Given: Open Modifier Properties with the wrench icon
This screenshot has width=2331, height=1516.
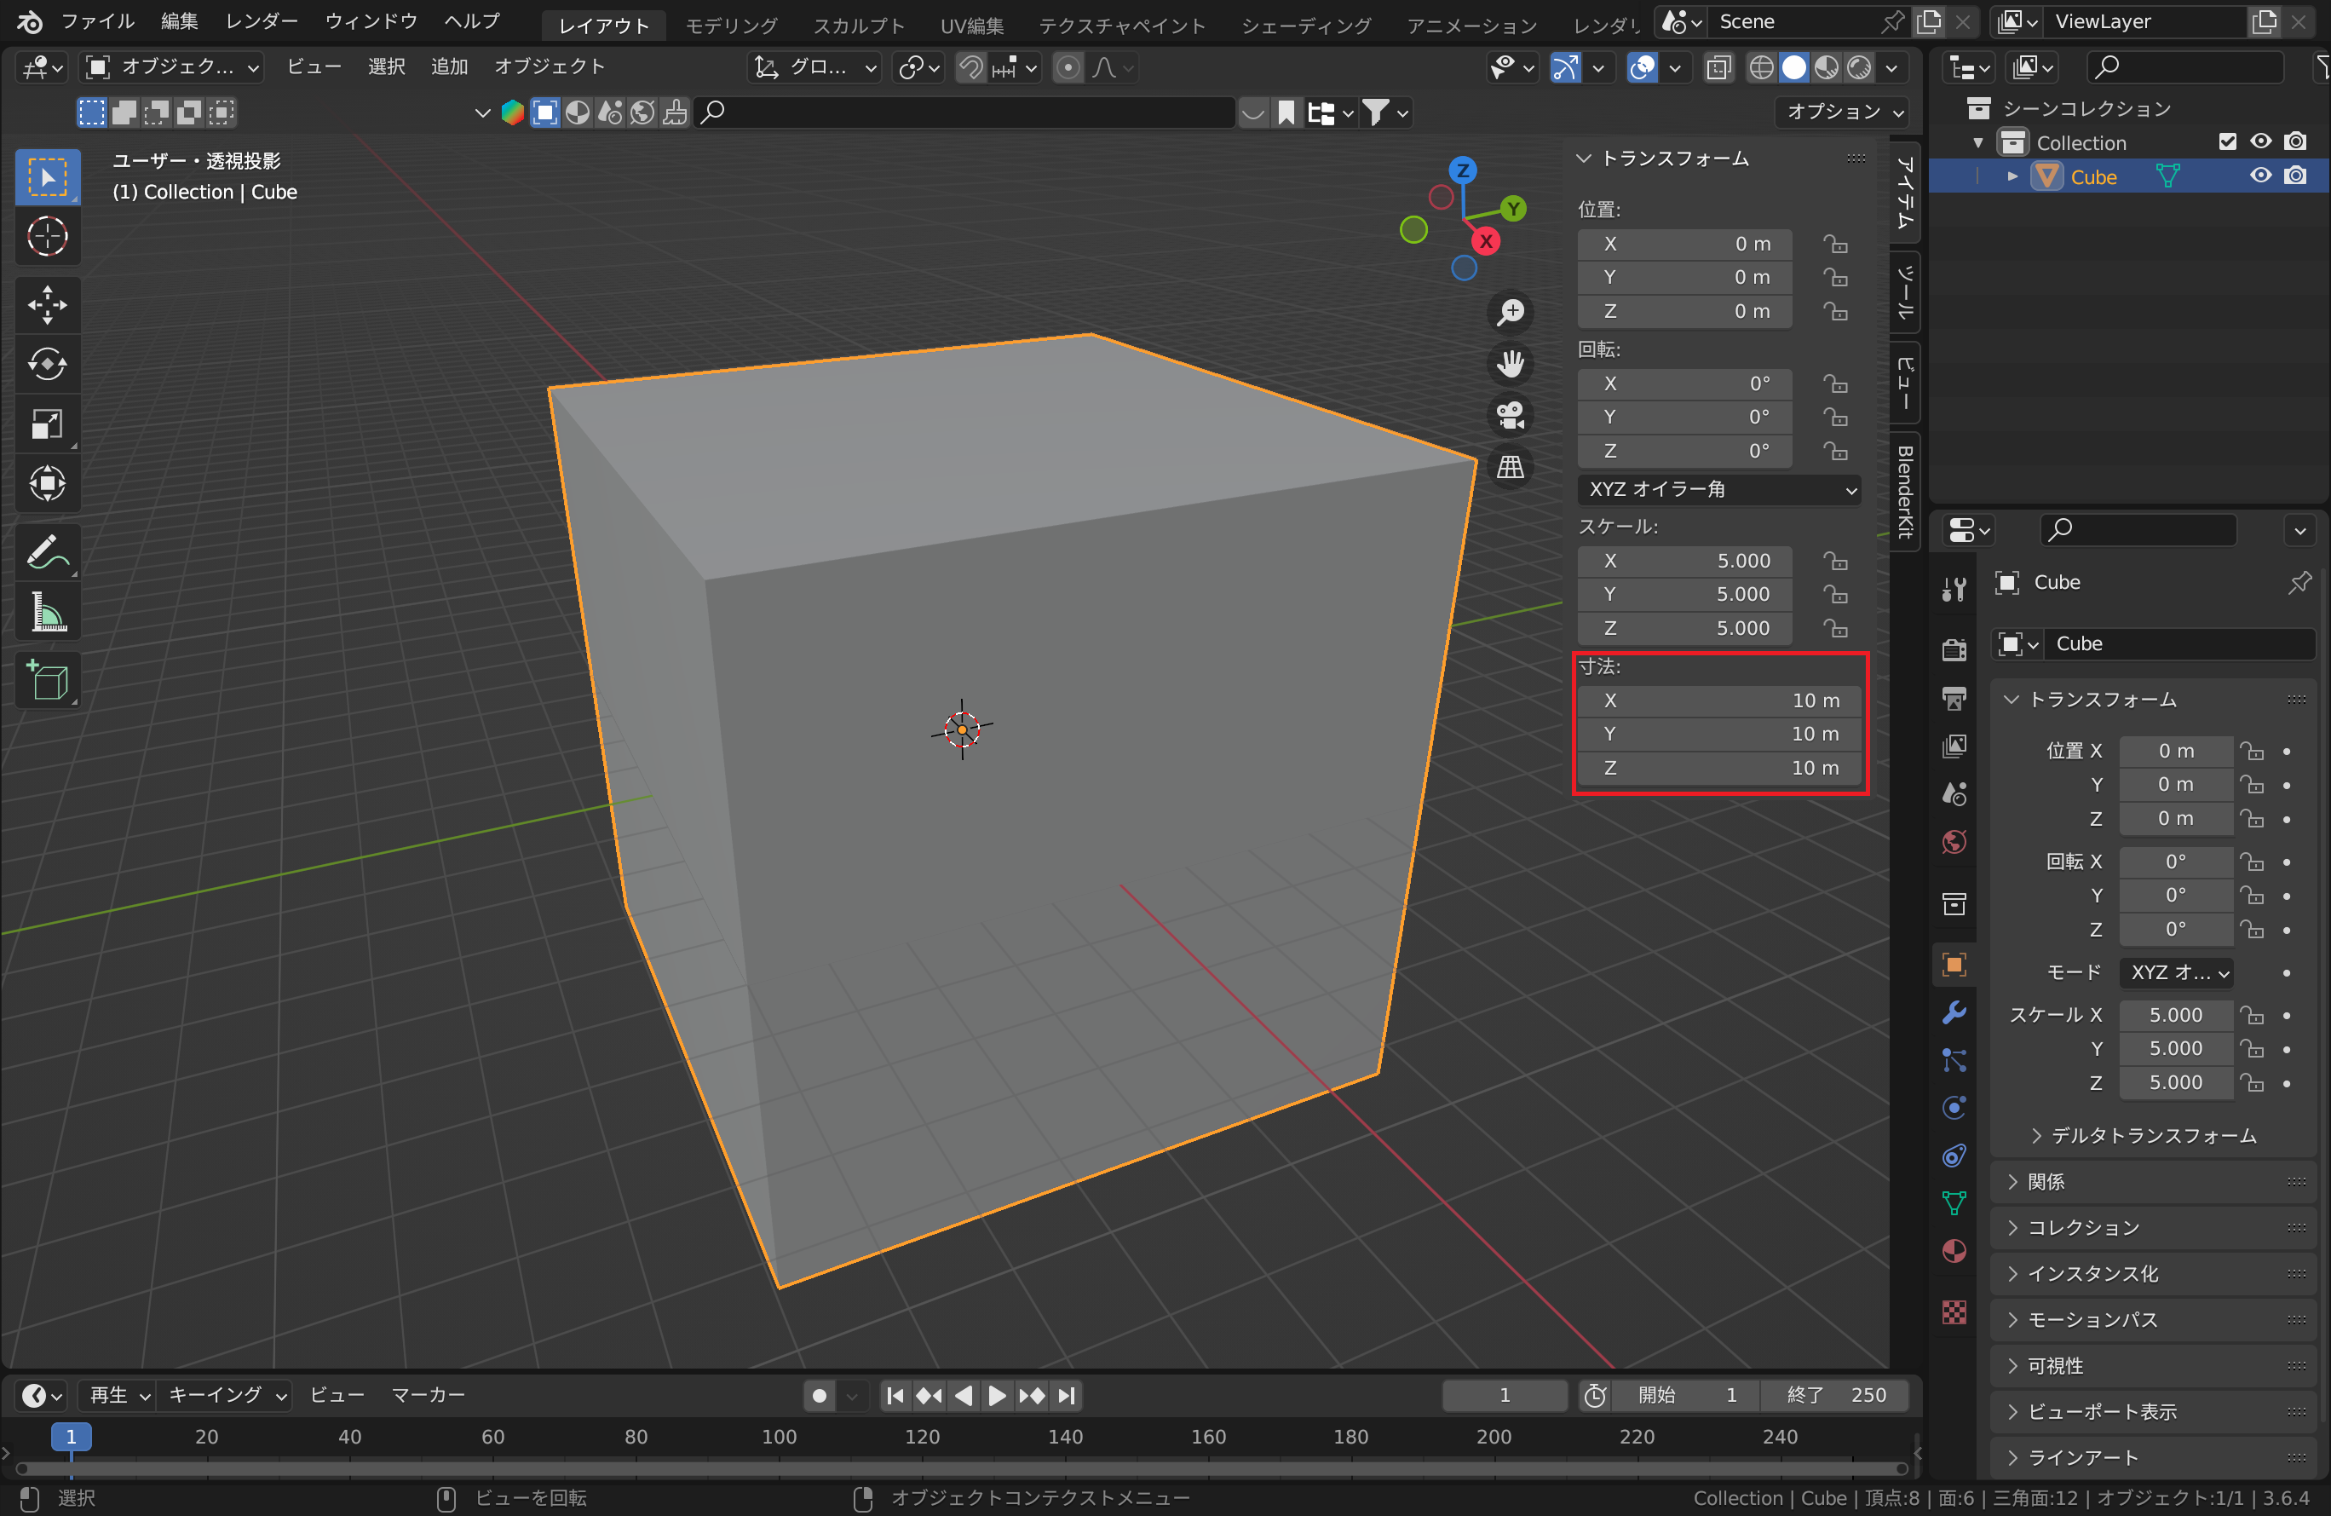Looking at the screenshot, I should click(1954, 1013).
